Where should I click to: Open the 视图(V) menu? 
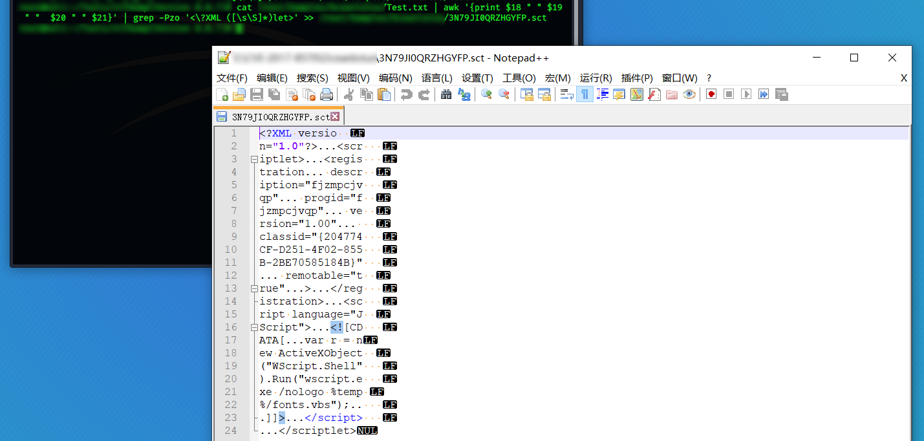click(x=354, y=78)
